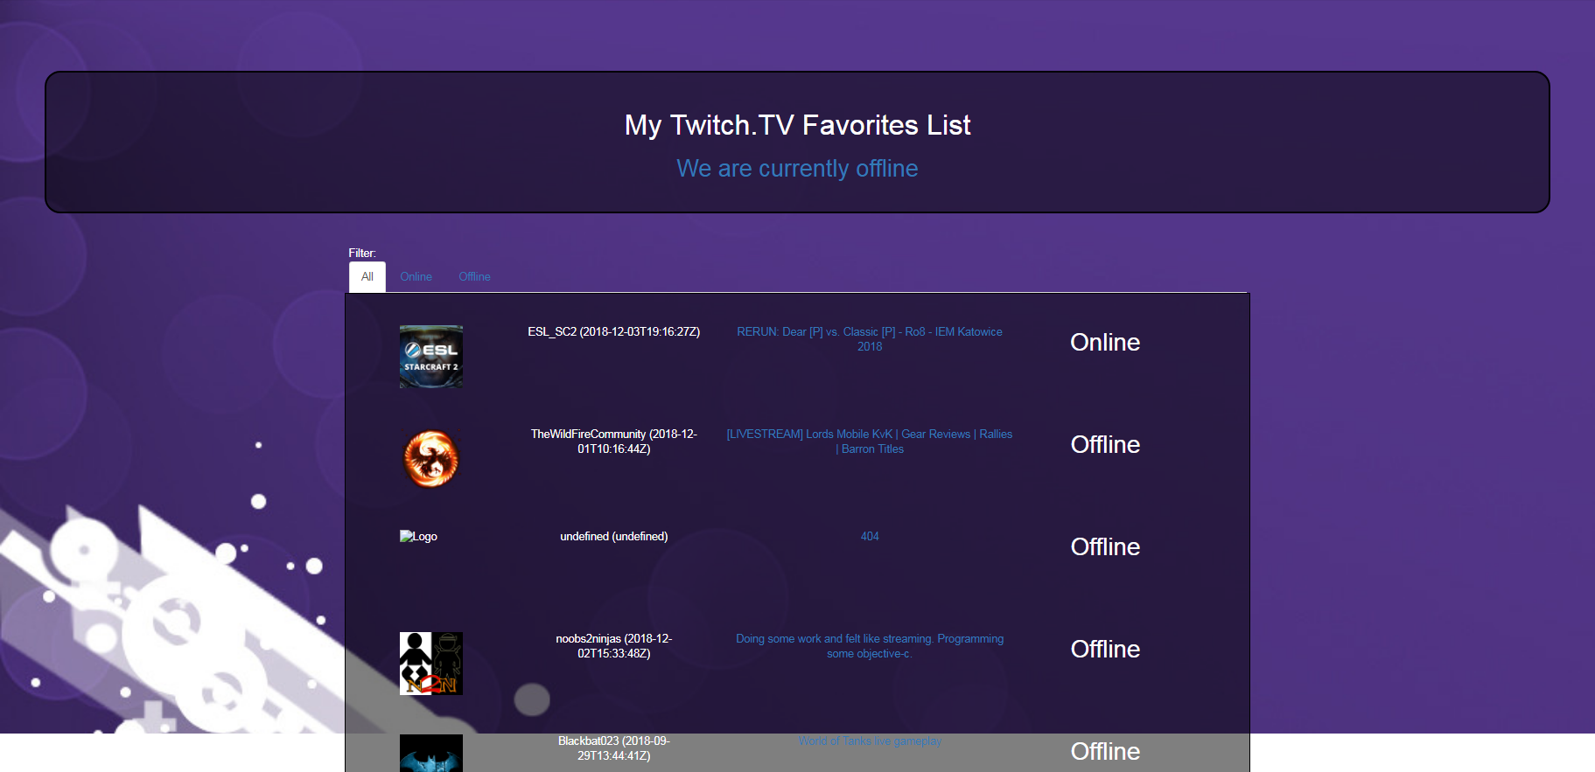This screenshot has width=1595, height=772.
Task: Click the My Twitch.TV Favorites List heading
Action: (797, 125)
